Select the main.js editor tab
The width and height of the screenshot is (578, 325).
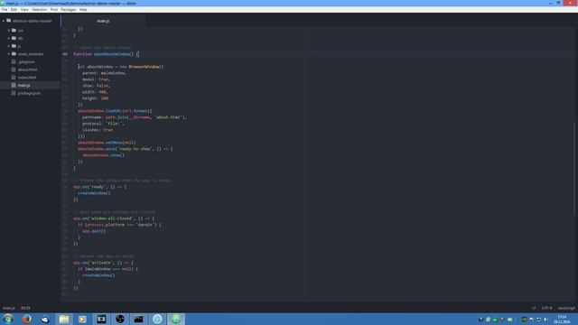(103, 21)
